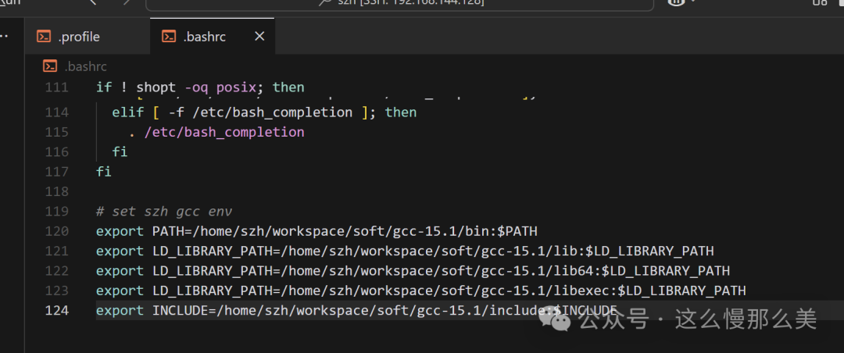This screenshot has height=353, width=844.
Task: Click the 'elif [ -f /etc/bash_completion ]' line
Action: (x=264, y=112)
